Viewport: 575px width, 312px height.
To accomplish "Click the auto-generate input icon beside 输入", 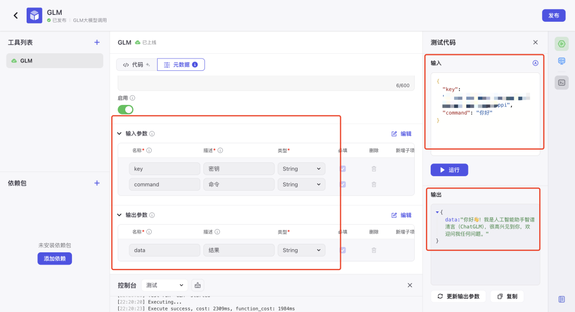I will click(536, 63).
